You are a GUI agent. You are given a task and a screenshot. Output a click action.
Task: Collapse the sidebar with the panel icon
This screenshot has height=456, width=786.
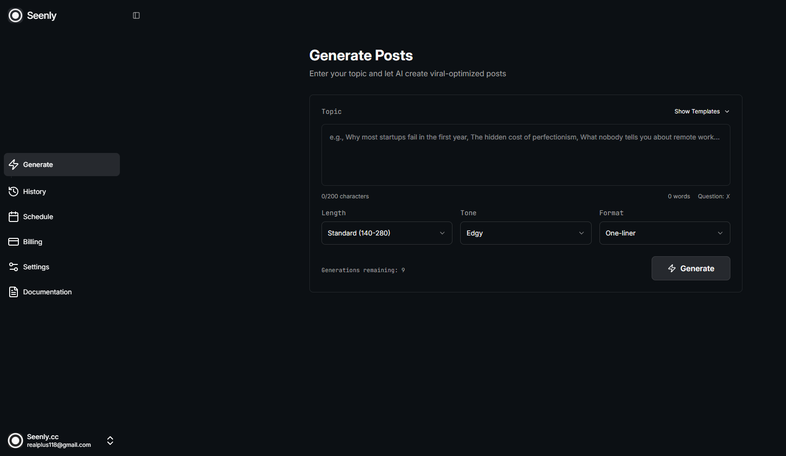136,15
